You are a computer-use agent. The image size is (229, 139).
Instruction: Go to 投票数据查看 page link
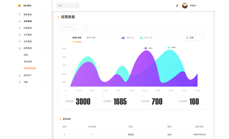coord(30,68)
